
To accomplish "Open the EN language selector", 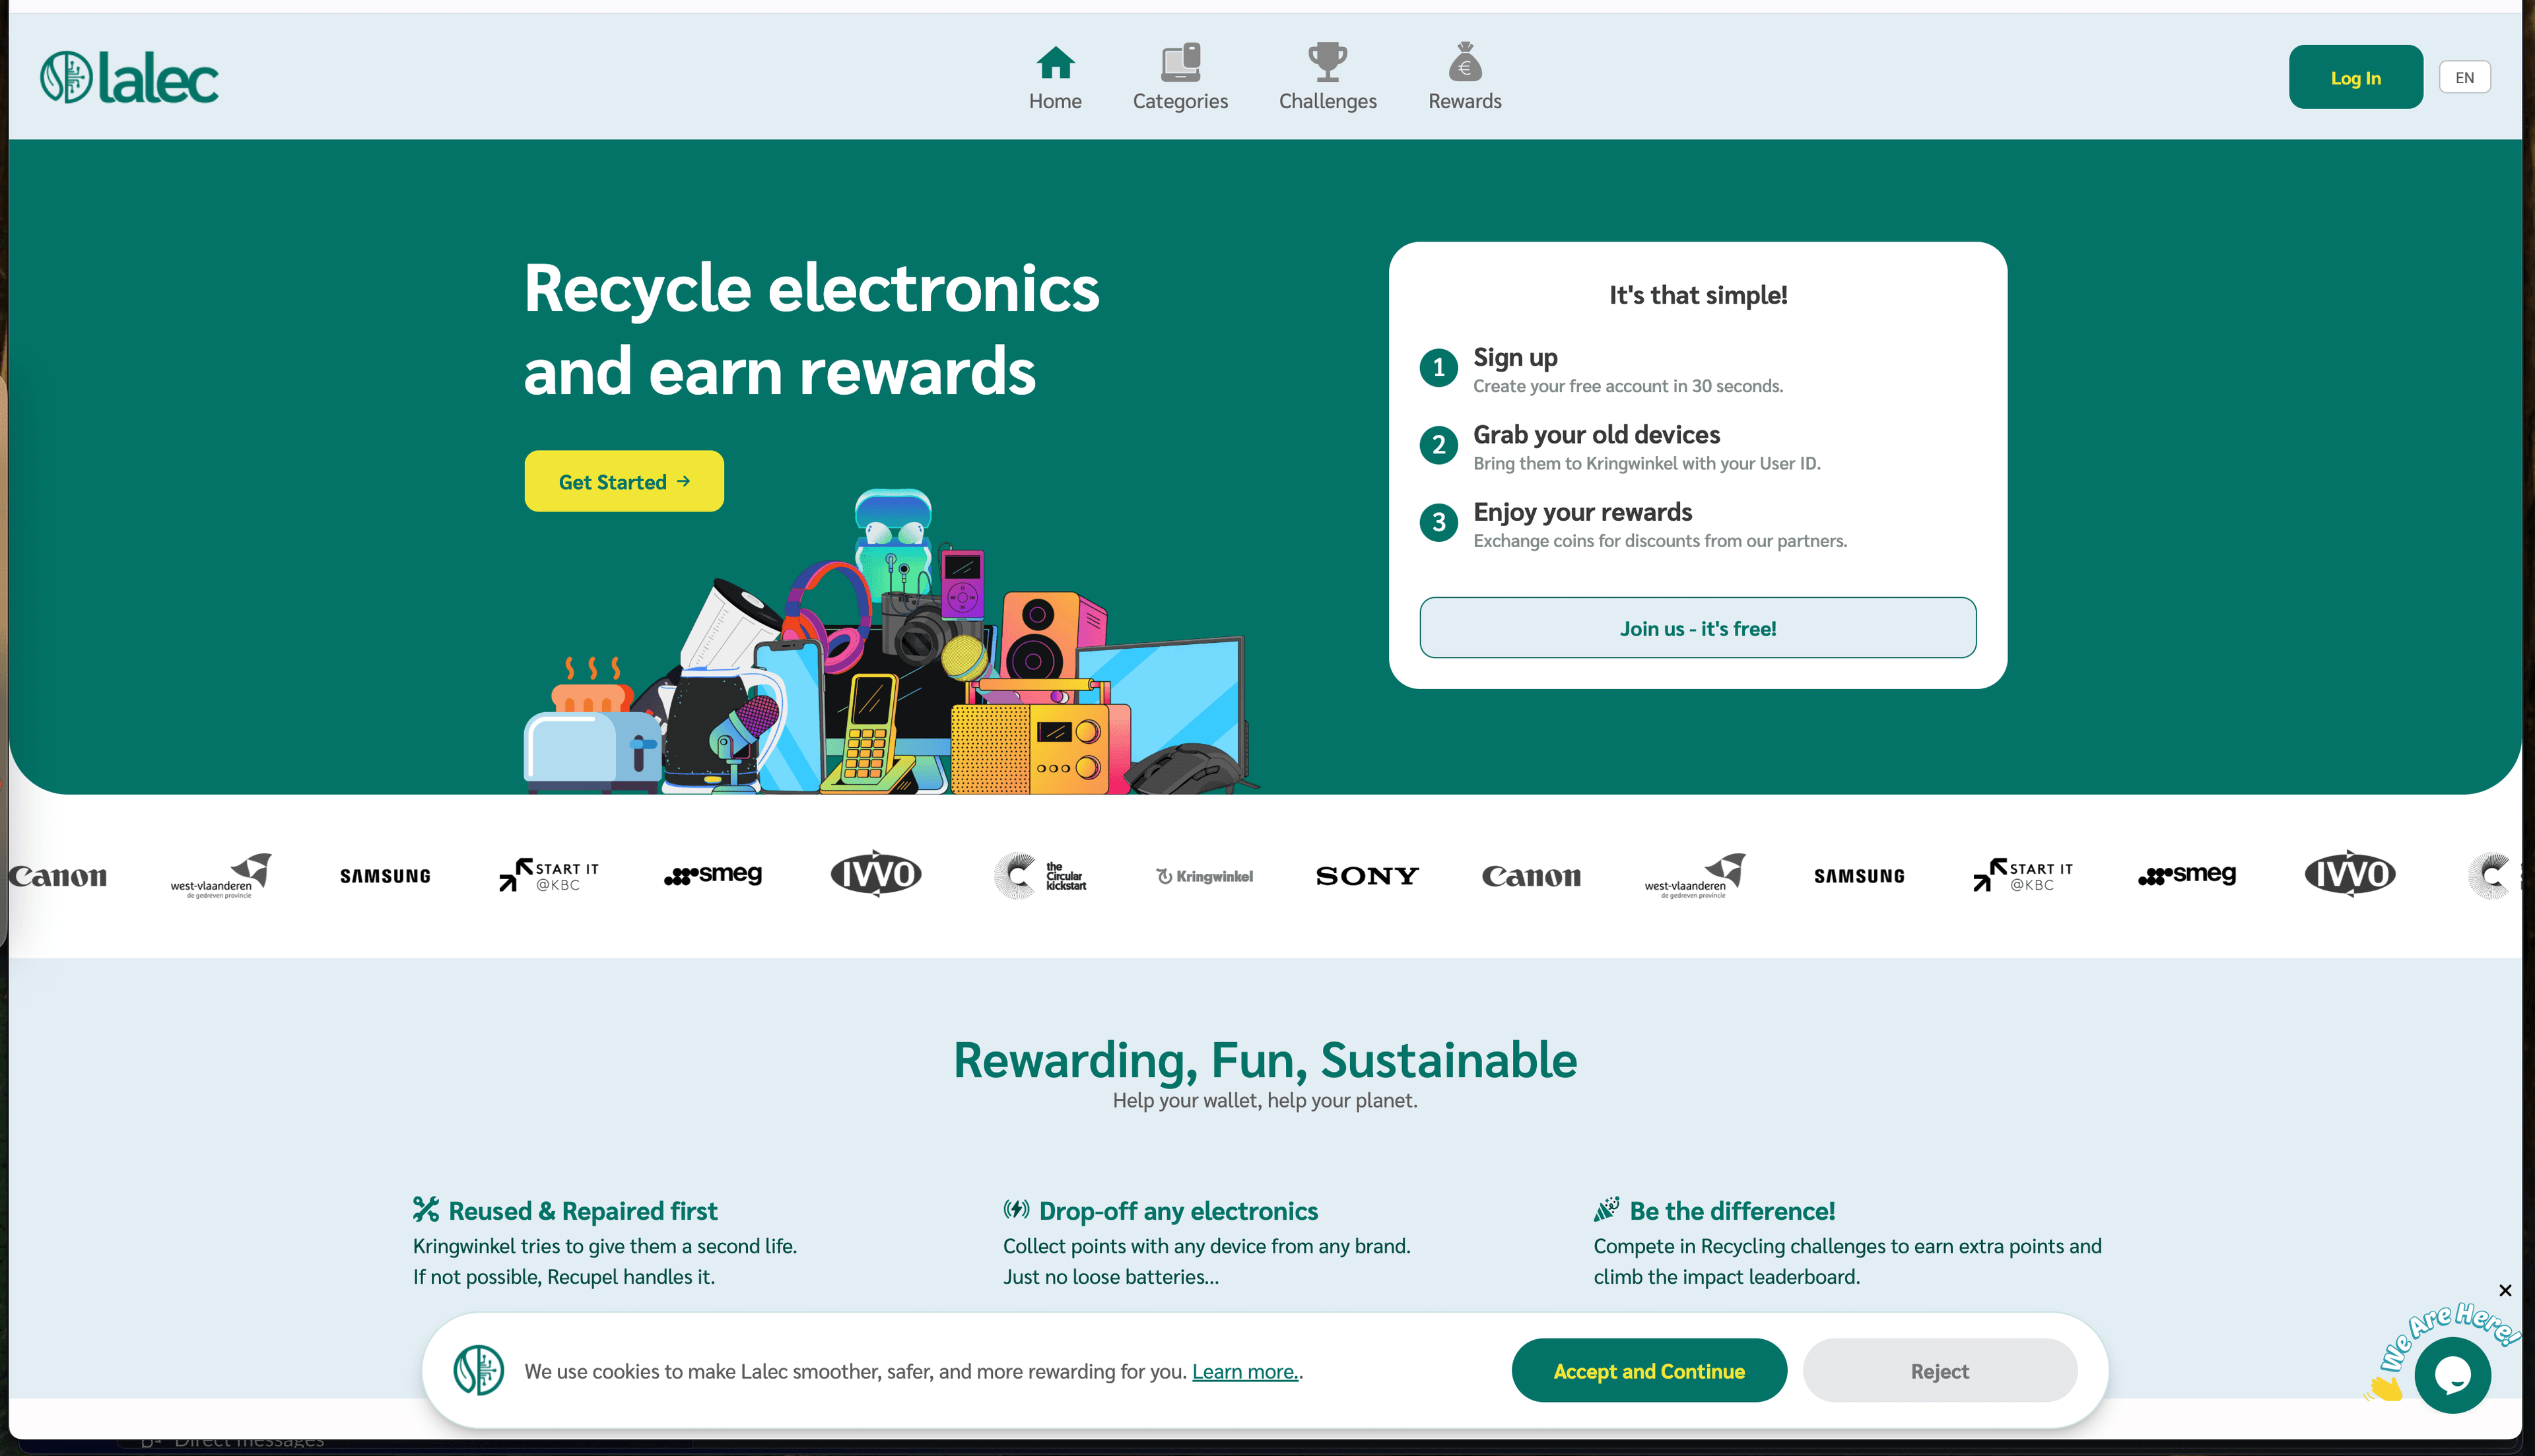I will [x=2464, y=77].
